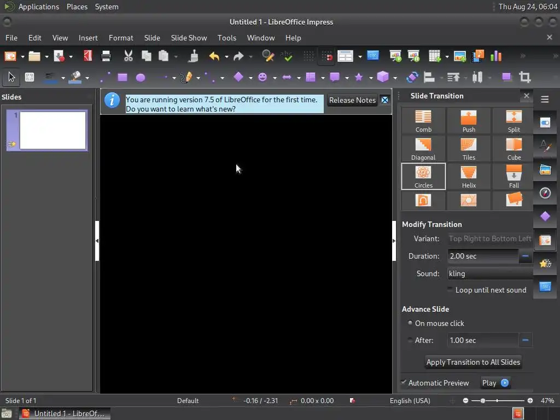This screenshot has width=560, height=420.
Task: Select the Rectangle shape tool
Action: click(x=122, y=78)
